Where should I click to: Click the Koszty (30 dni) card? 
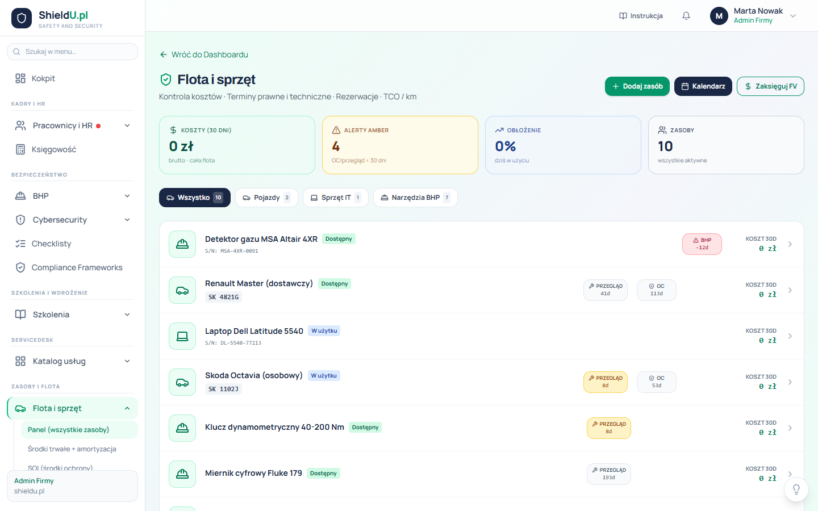pyautogui.click(x=237, y=145)
